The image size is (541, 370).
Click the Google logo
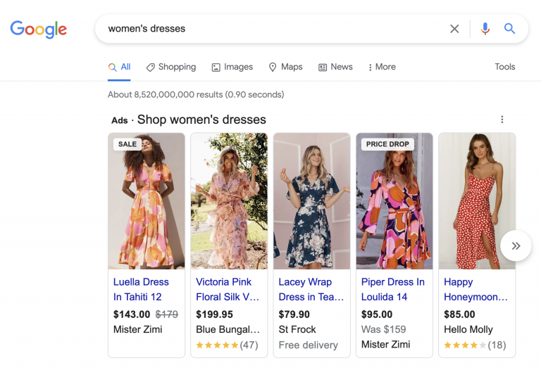pos(39,29)
